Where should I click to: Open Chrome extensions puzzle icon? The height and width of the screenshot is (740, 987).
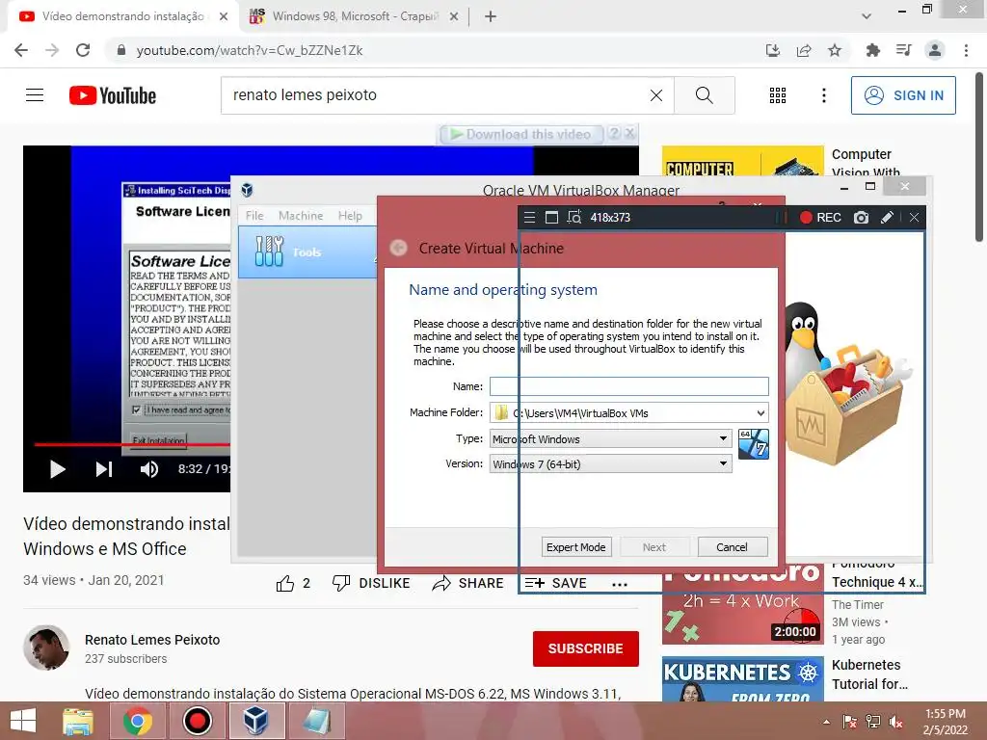point(872,50)
